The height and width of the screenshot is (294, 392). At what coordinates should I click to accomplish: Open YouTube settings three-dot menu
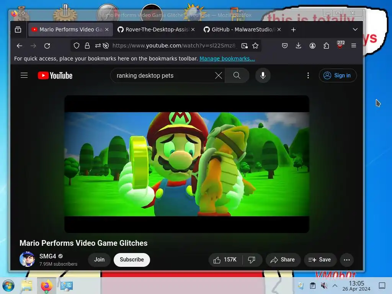308,75
